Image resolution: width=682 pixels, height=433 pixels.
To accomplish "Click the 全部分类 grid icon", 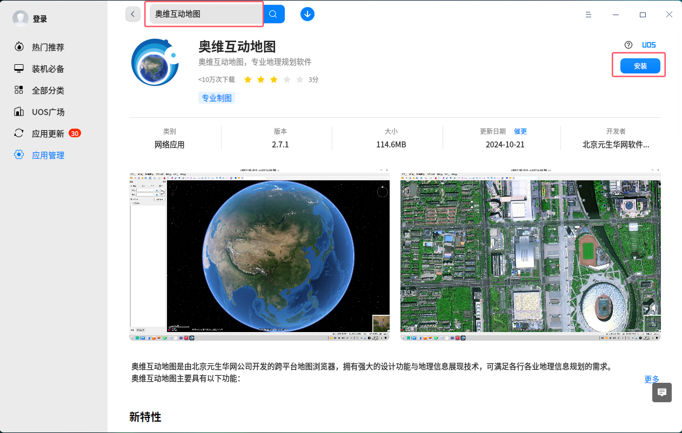I will pos(19,90).
